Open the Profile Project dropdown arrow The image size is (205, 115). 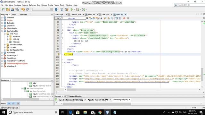(x=86, y=9)
